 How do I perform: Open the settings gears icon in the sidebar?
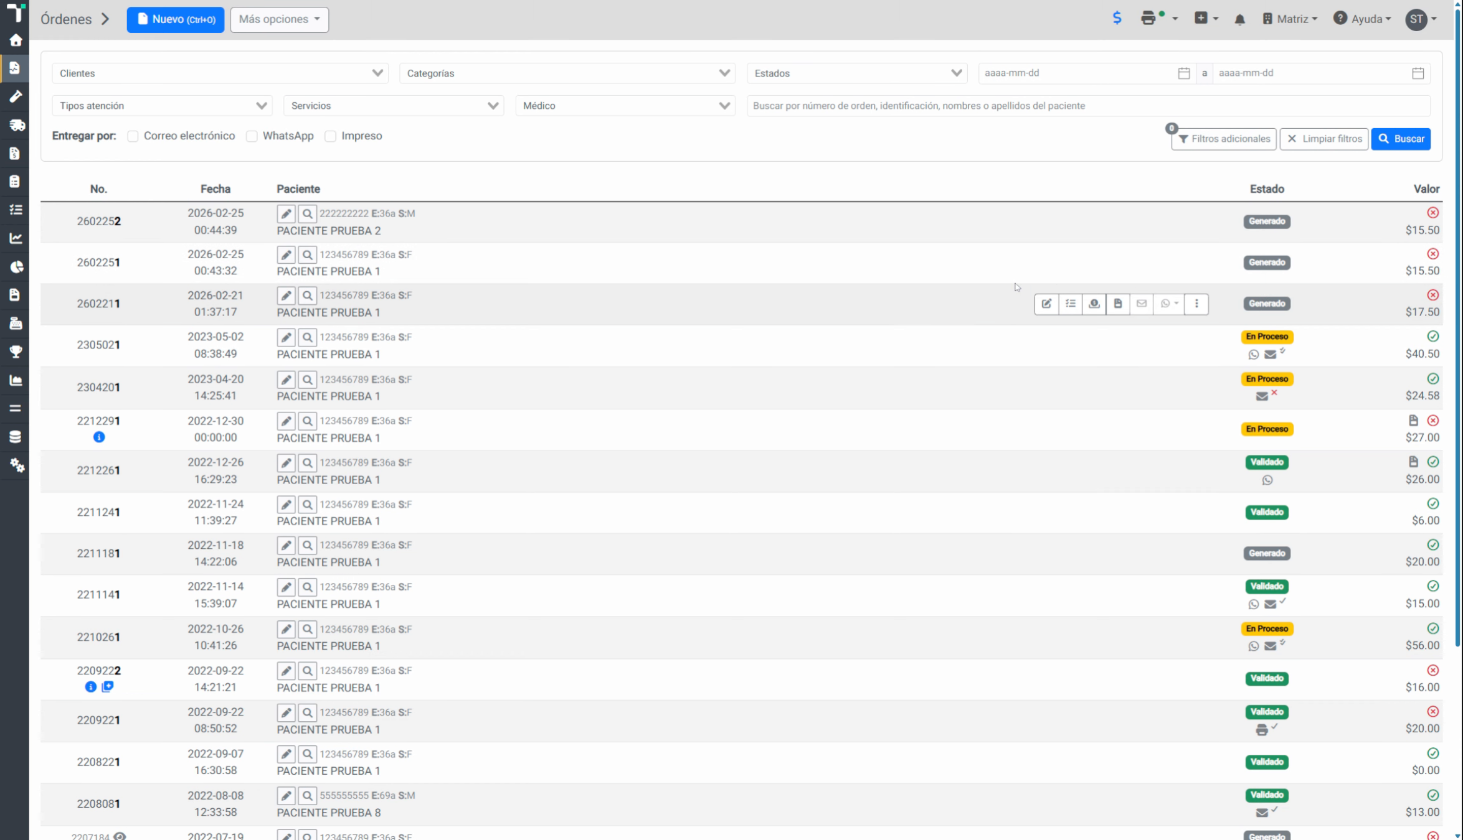click(x=17, y=465)
